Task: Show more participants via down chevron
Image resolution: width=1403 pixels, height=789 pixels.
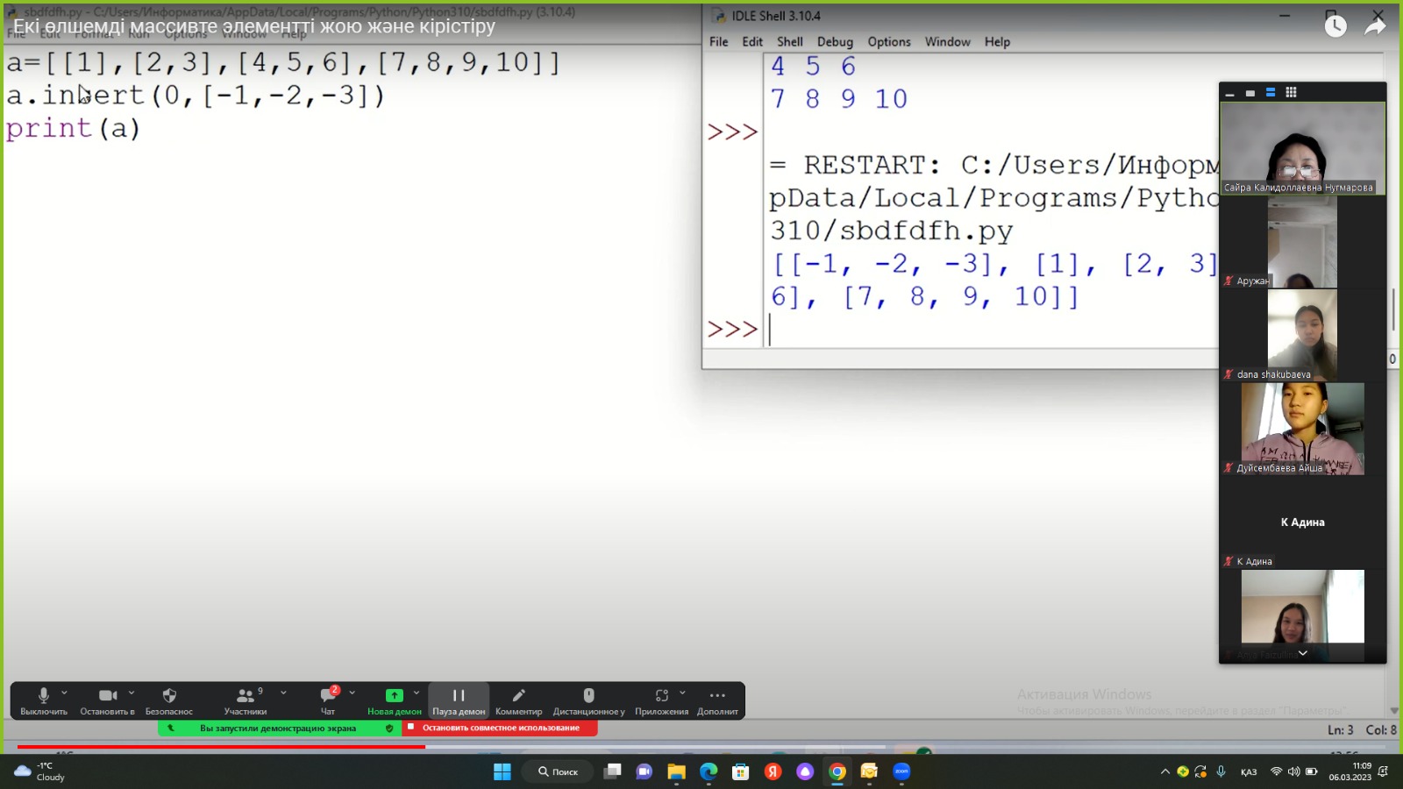Action: click(x=1303, y=653)
